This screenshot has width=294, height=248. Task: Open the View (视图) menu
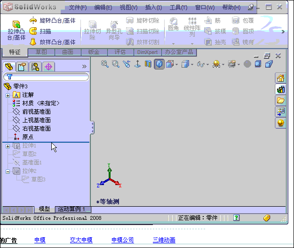(128, 8)
